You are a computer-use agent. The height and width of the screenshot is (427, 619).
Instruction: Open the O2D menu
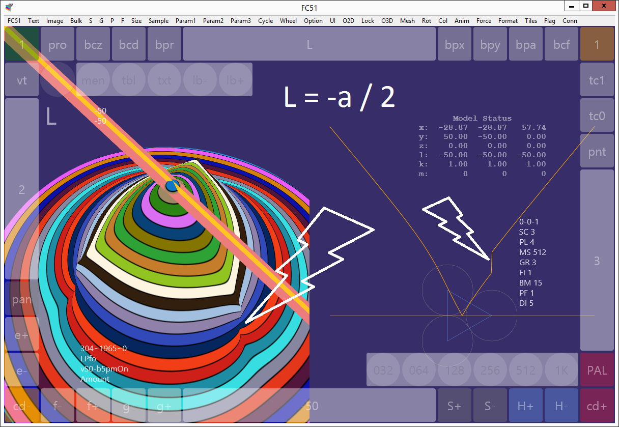(x=348, y=21)
